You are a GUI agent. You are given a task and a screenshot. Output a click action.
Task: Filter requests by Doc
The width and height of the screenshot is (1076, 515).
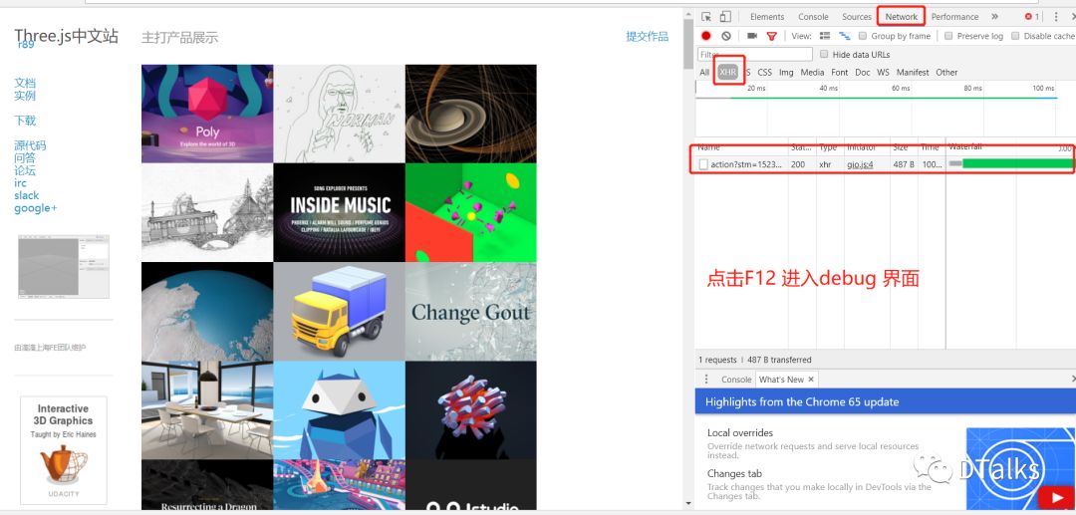(x=863, y=72)
